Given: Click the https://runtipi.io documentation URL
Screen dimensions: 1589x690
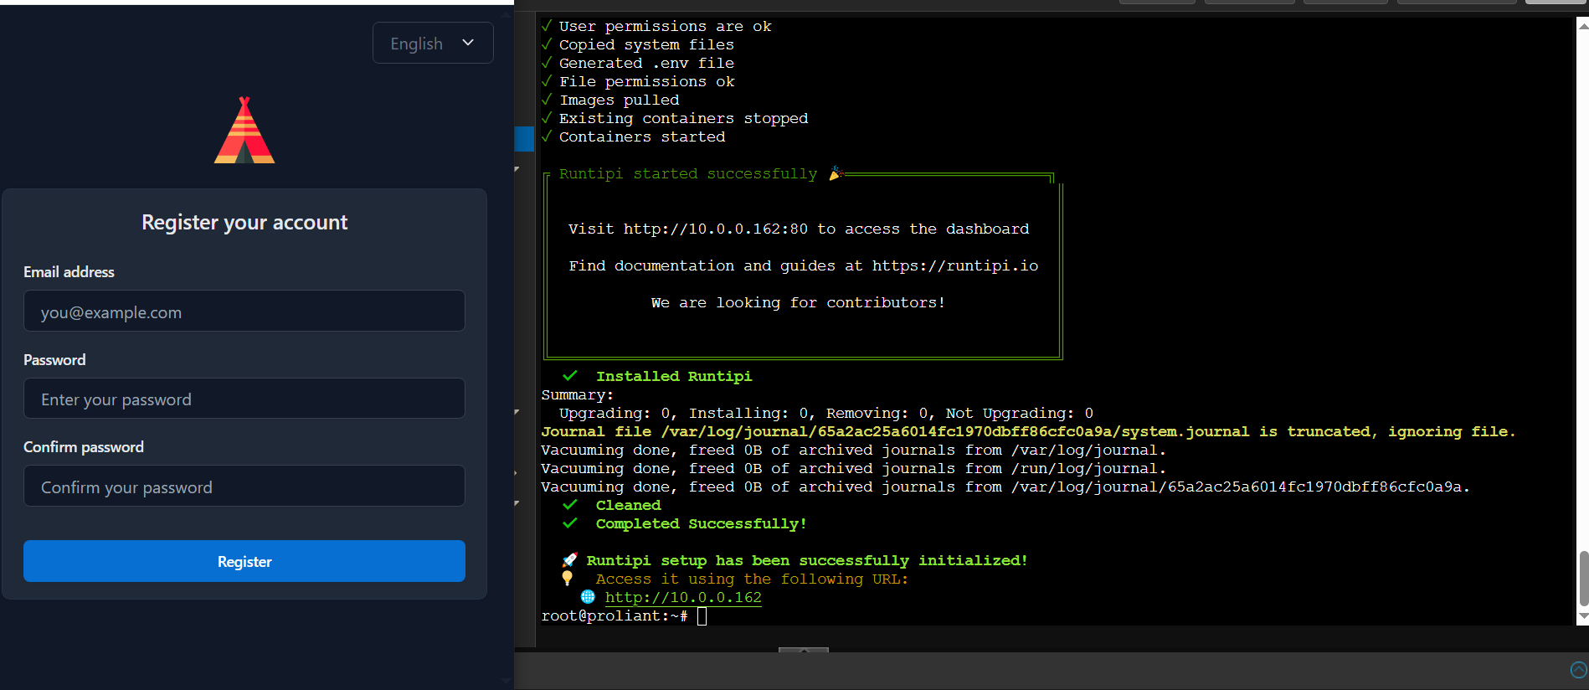Looking at the screenshot, I should pos(954,265).
